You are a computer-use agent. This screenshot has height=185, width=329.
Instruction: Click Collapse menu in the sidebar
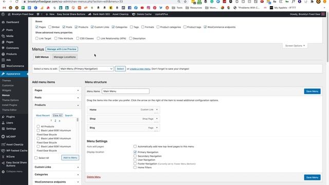pyautogui.click(x=14, y=172)
